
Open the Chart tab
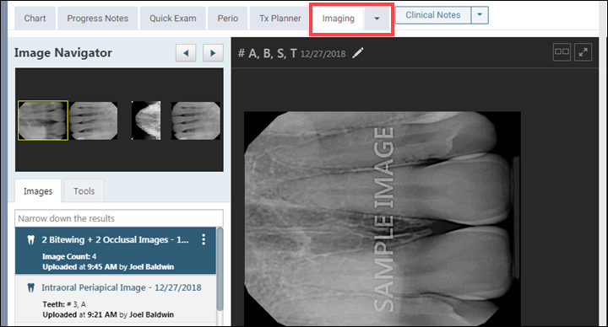click(x=35, y=19)
